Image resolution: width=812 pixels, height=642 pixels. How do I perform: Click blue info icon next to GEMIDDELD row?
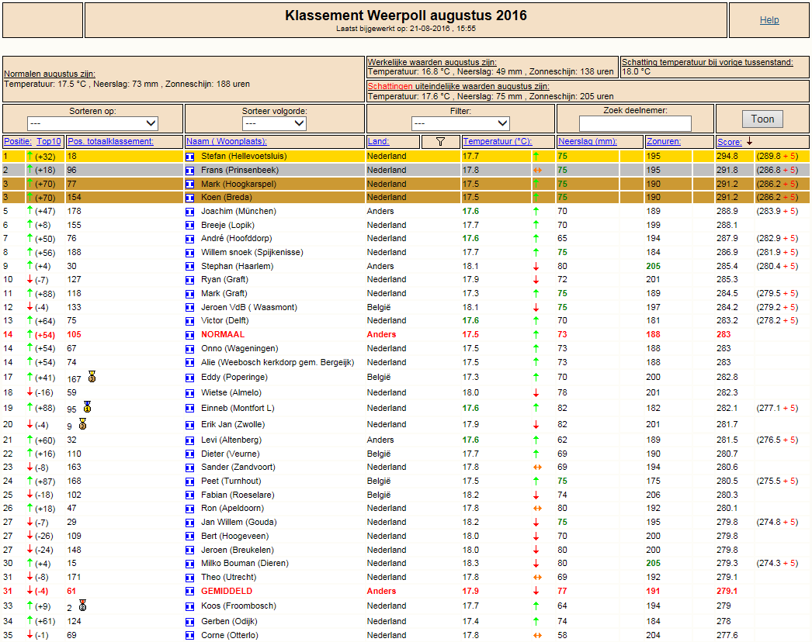click(x=190, y=592)
